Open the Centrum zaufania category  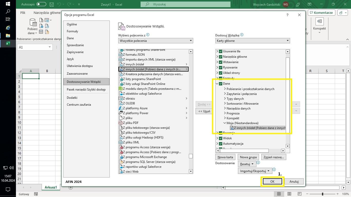click(x=86, y=105)
